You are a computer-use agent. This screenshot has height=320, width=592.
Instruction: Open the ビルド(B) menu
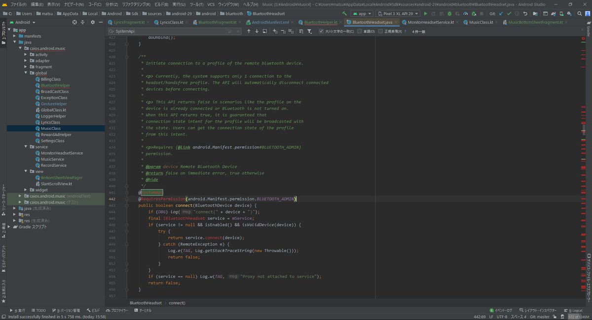pos(161,4)
